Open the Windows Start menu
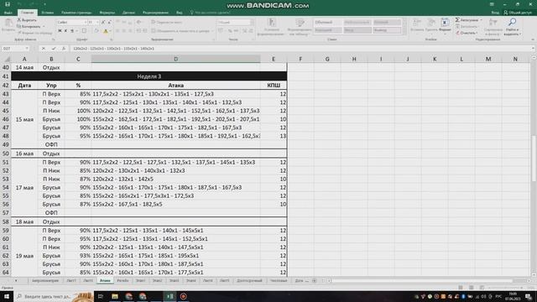Screen dimensions: 537x302 tap(7, 296)
